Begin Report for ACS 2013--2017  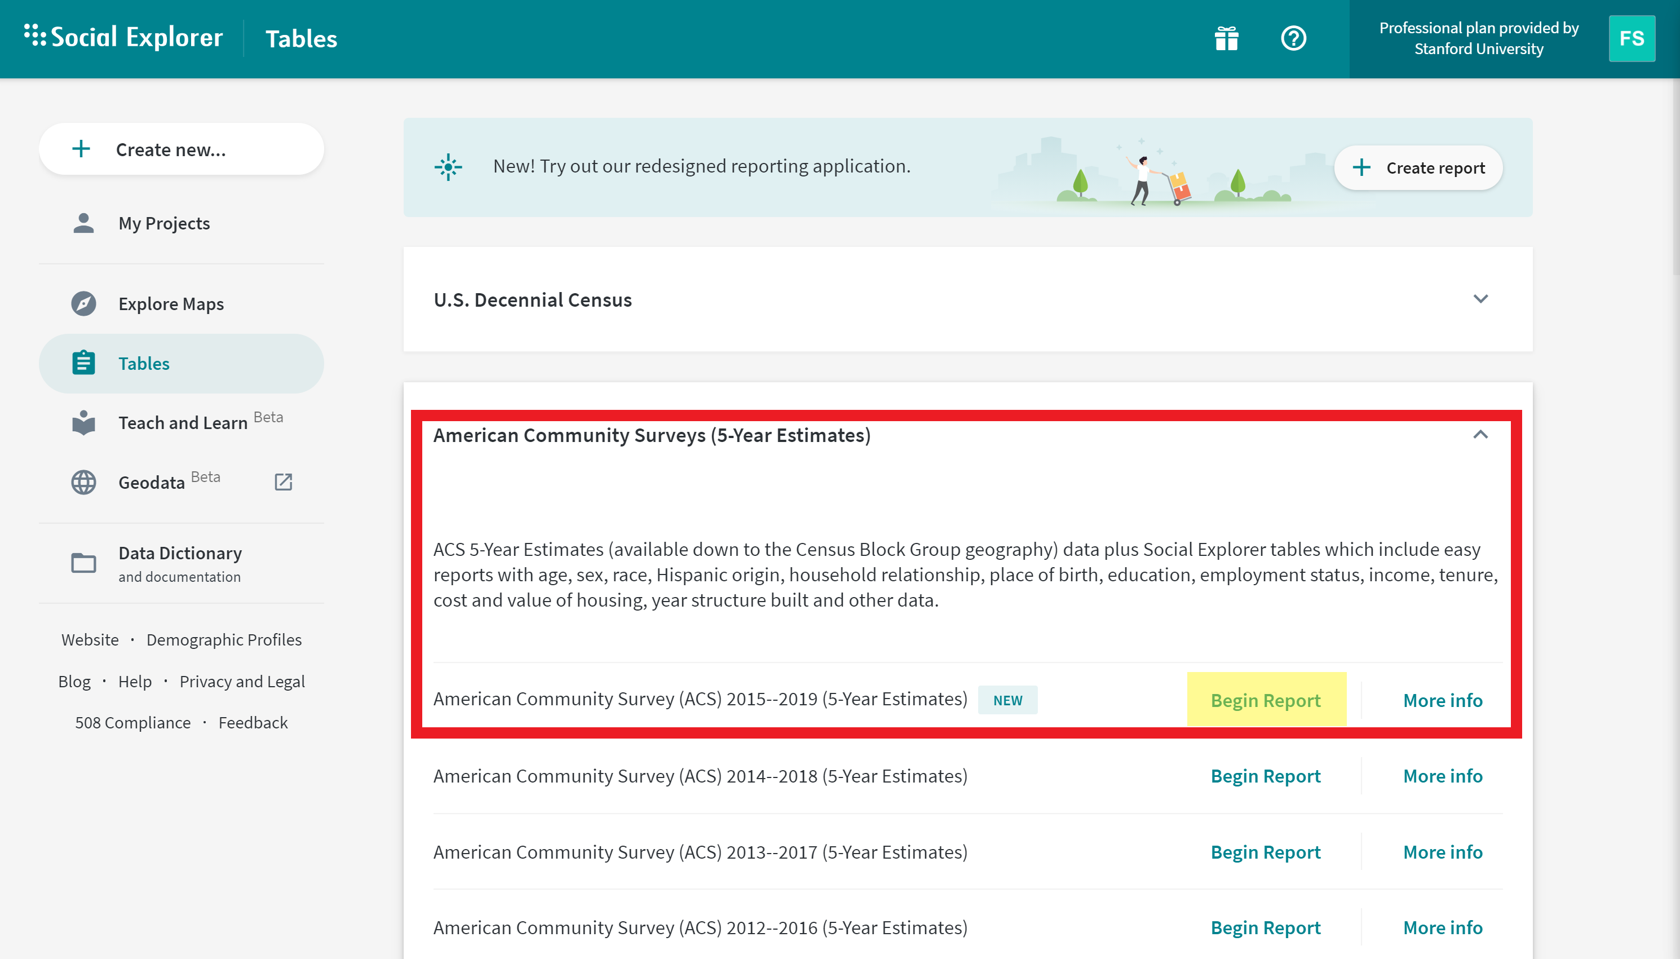[1265, 852]
